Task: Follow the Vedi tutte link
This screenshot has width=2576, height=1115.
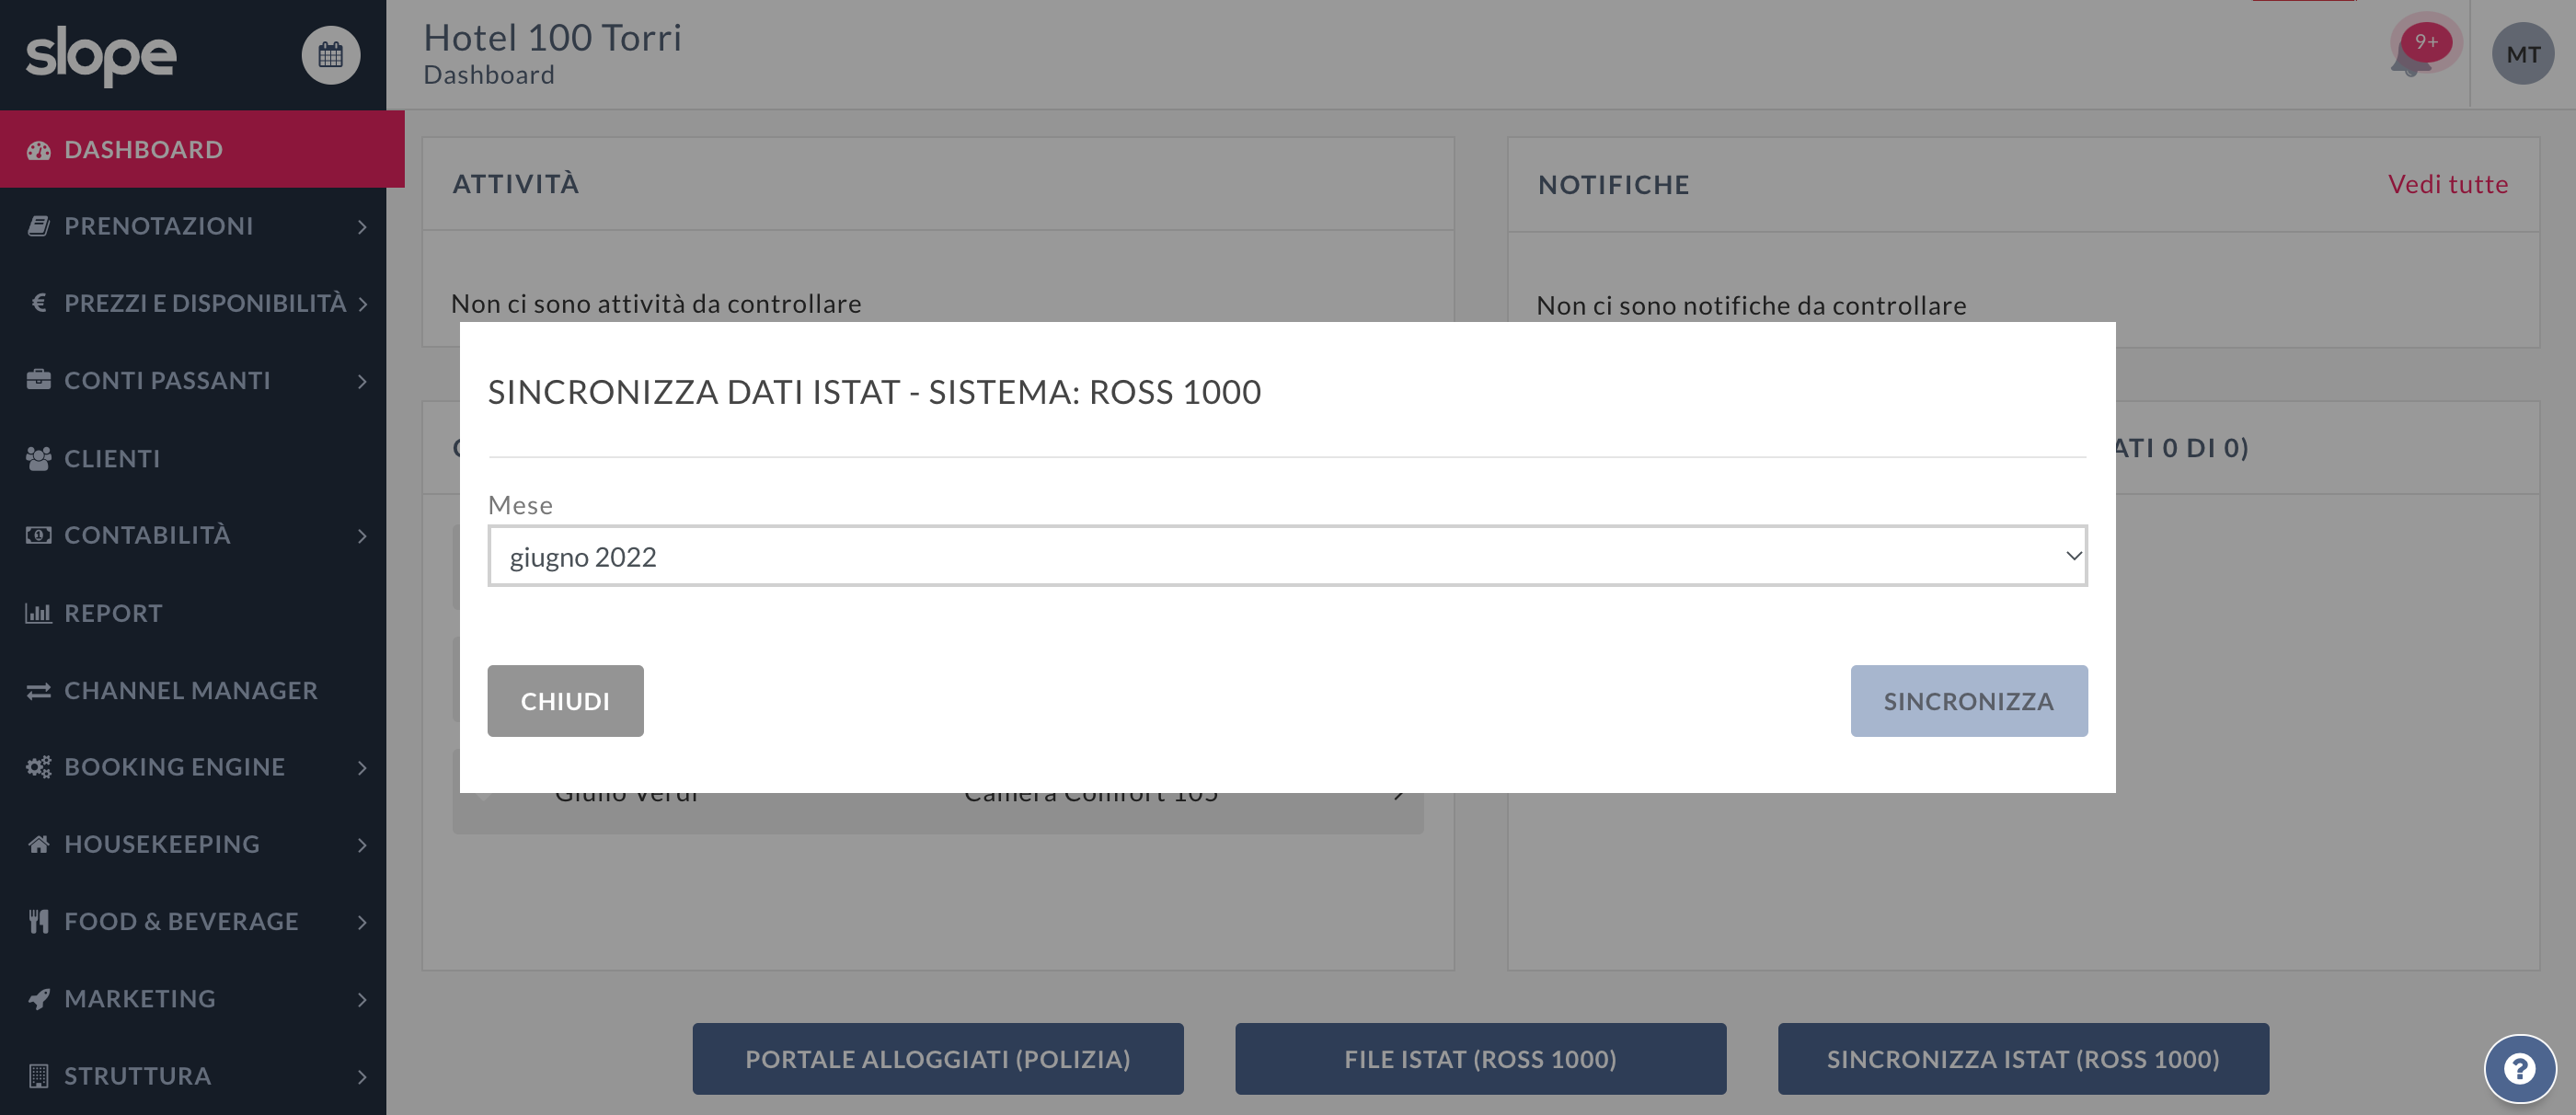Action: tap(2447, 184)
